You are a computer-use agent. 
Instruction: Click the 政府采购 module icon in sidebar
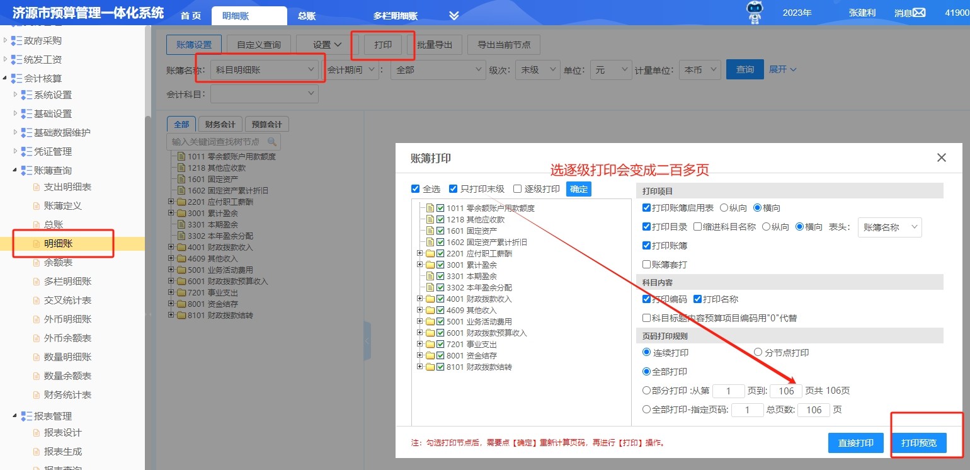point(16,41)
